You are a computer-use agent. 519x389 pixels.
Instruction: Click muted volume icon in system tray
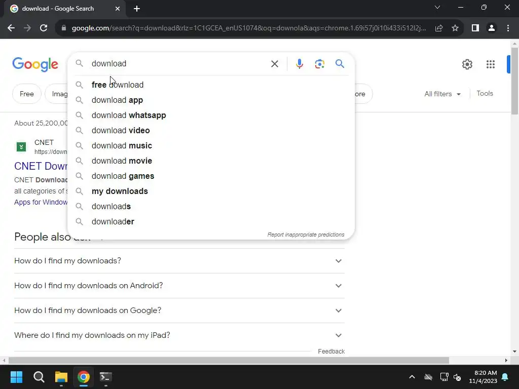point(458,377)
